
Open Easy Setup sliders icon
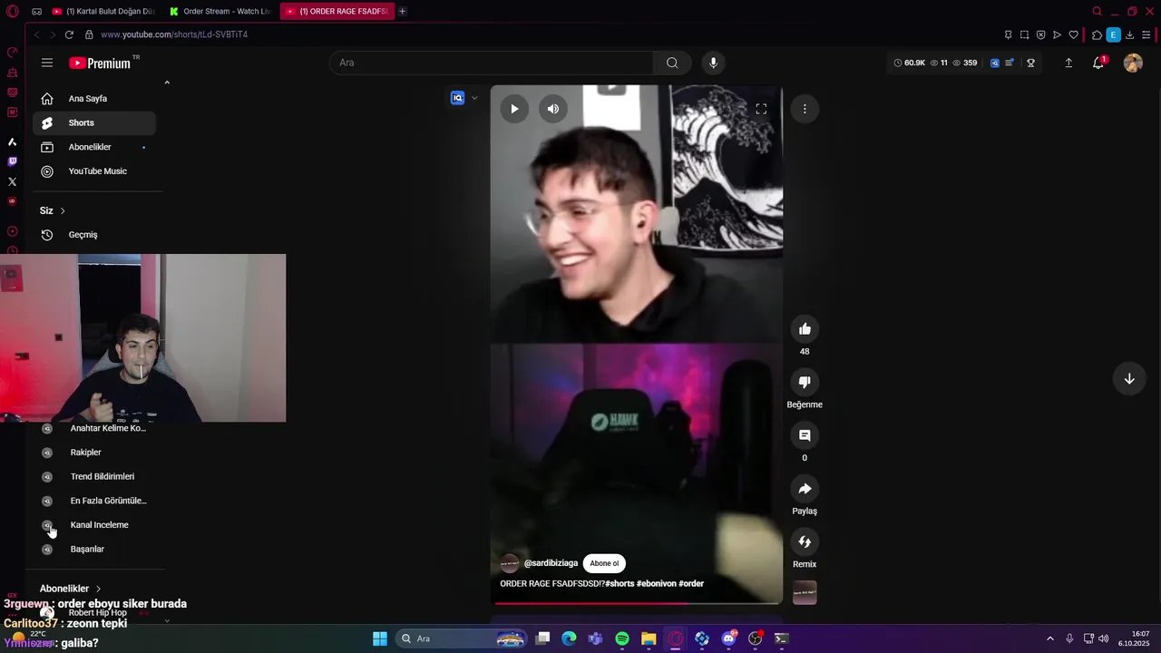pyautogui.click(x=1146, y=34)
